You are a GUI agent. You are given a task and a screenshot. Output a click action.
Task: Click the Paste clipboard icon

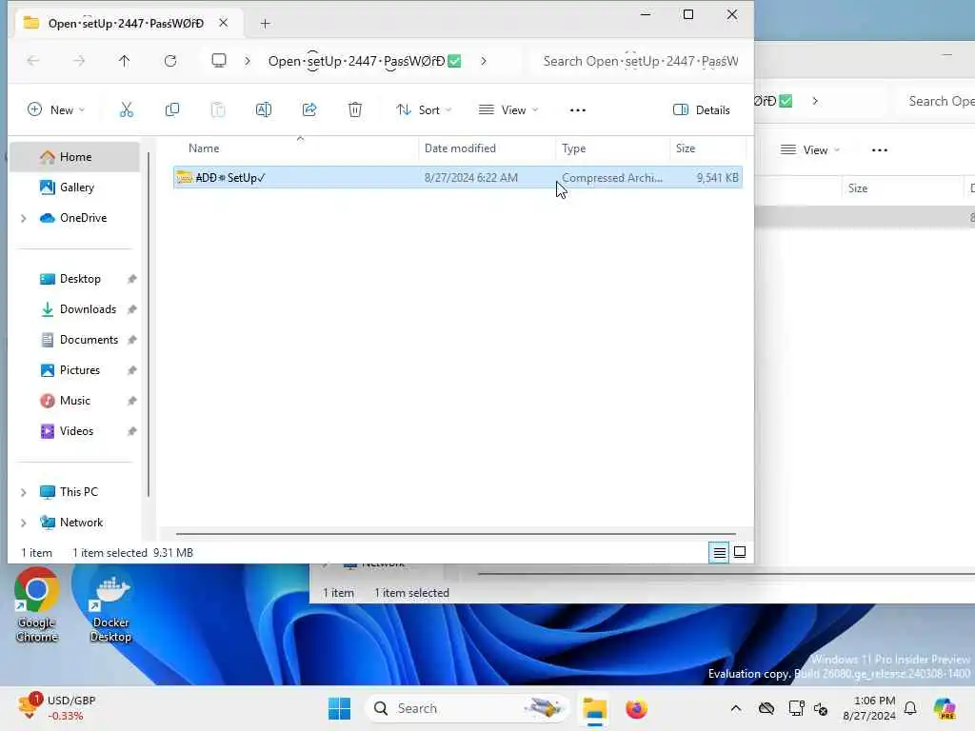218,110
